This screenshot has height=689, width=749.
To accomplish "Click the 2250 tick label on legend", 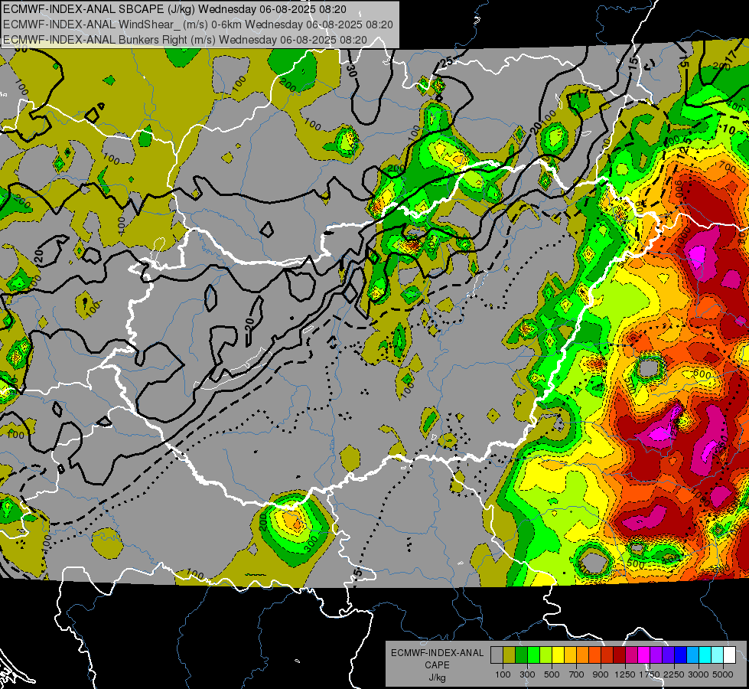I will pos(675,674).
